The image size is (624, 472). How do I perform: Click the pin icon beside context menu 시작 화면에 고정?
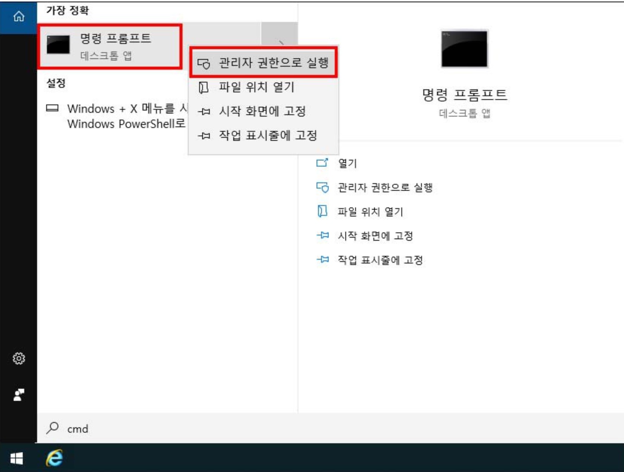pyautogui.click(x=204, y=112)
